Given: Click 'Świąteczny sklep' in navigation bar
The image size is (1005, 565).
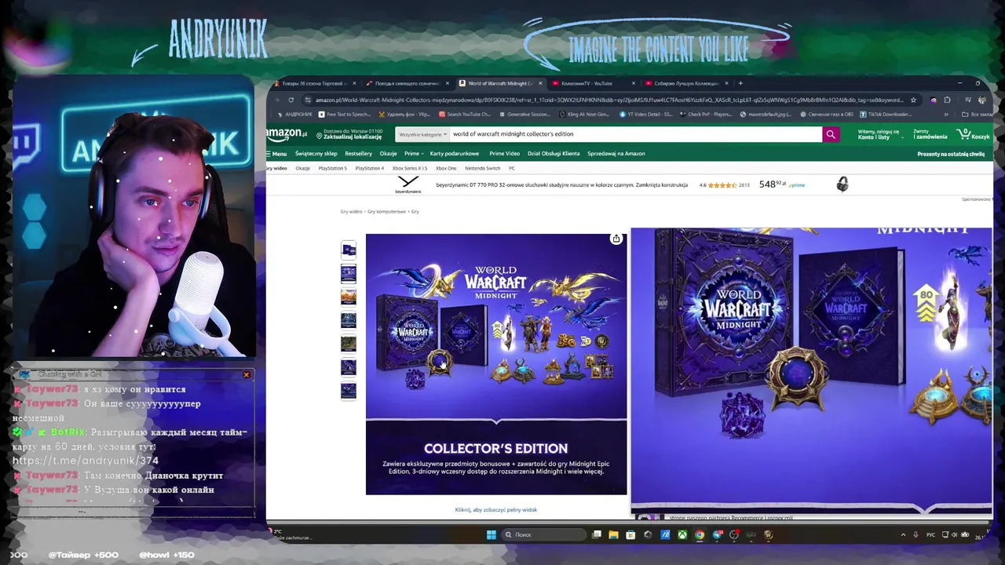Looking at the screenshot, I should tap(316, 154).
